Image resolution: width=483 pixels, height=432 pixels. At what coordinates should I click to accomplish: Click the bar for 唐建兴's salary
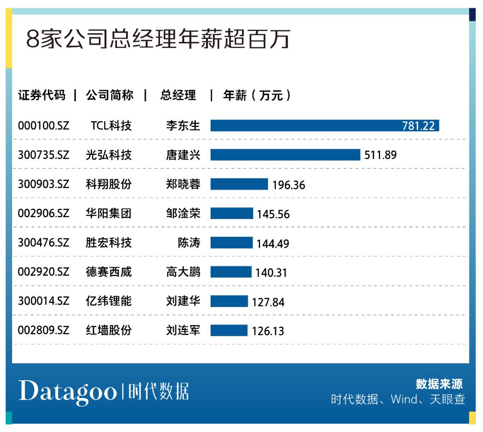[x=285, y=155]
